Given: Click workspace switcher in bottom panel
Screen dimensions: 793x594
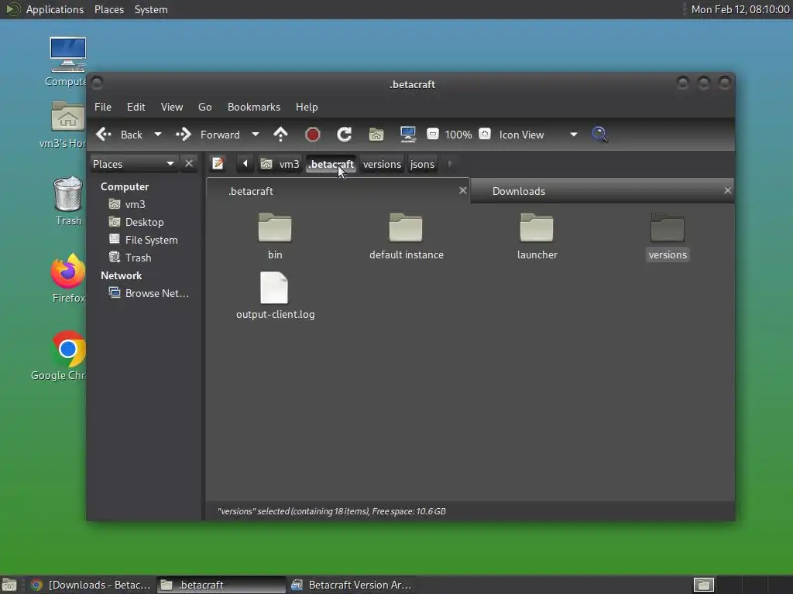Looking at the screenshot, I should (x=703, y=585).
